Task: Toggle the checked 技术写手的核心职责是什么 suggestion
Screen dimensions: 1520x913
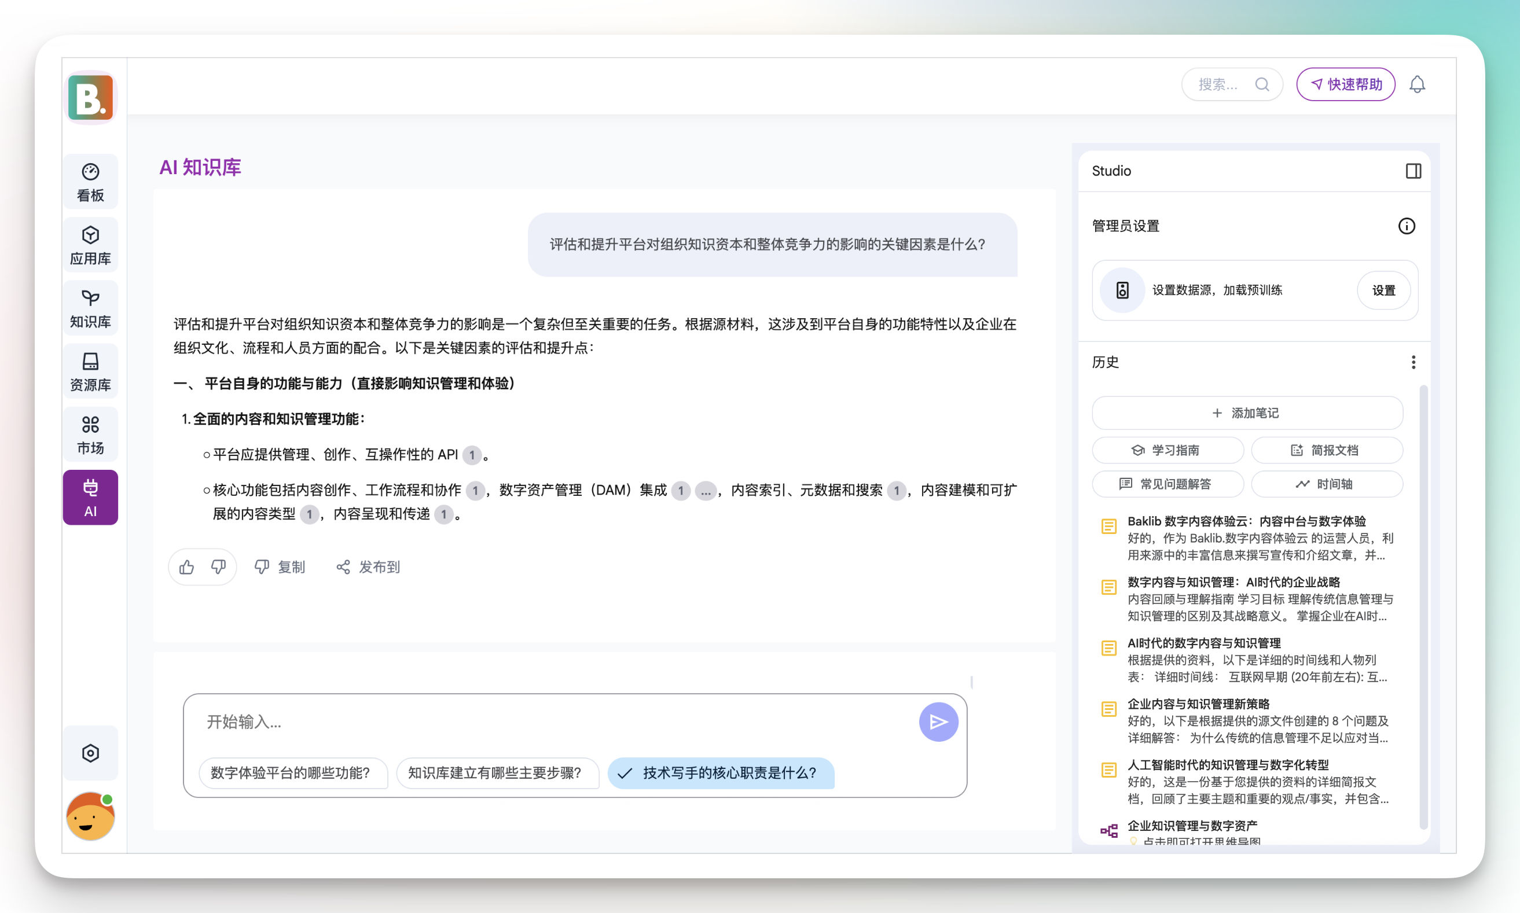Action: point(721,773)
